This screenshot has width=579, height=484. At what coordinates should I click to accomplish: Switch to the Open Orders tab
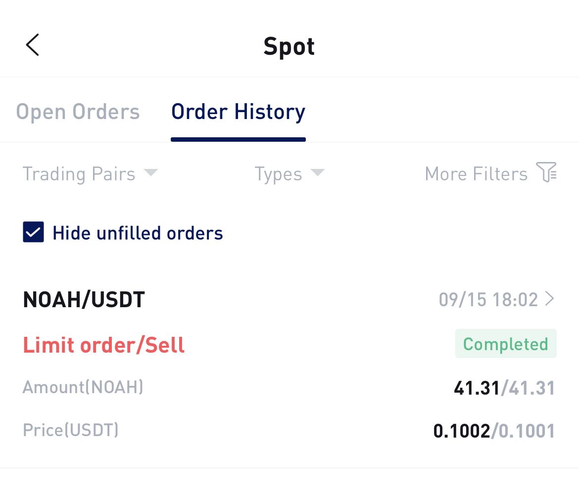click(x=77, y=112)
